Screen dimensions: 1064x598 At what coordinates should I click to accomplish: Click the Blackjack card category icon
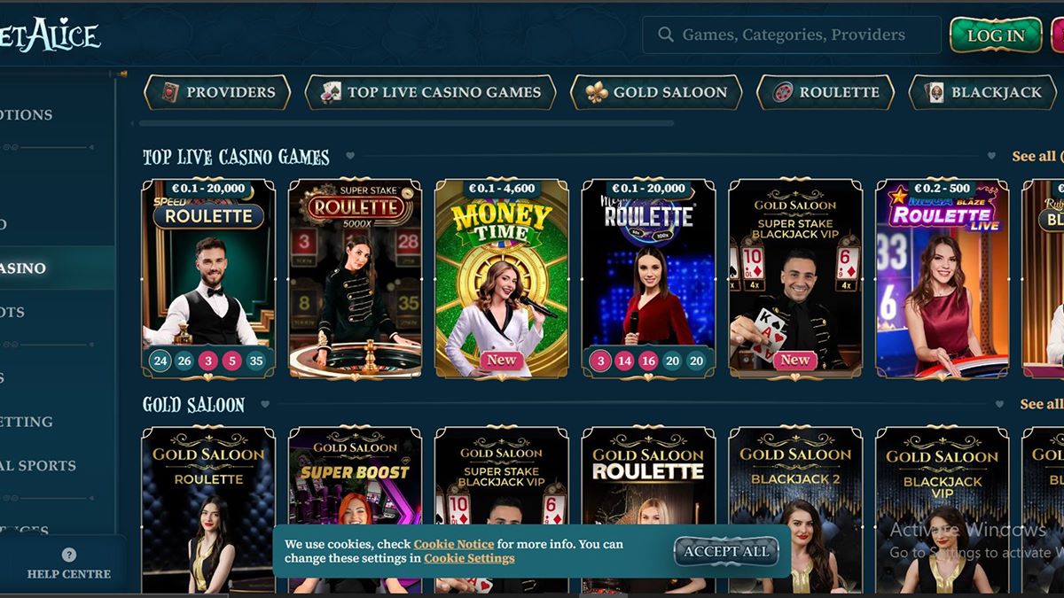[935, 92]
